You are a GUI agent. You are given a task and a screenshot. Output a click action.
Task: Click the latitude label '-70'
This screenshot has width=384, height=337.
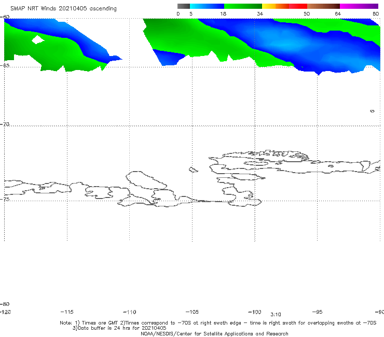click(x=5, y=124)
